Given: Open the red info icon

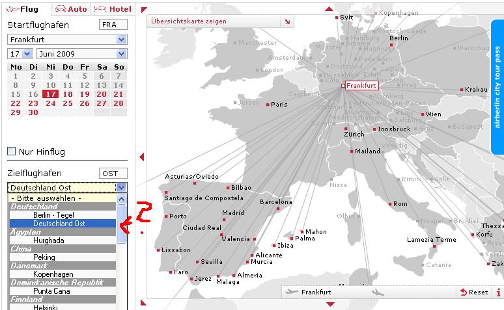Looking at the screenshot, I should pyautogui.click(x=499, y=292).
